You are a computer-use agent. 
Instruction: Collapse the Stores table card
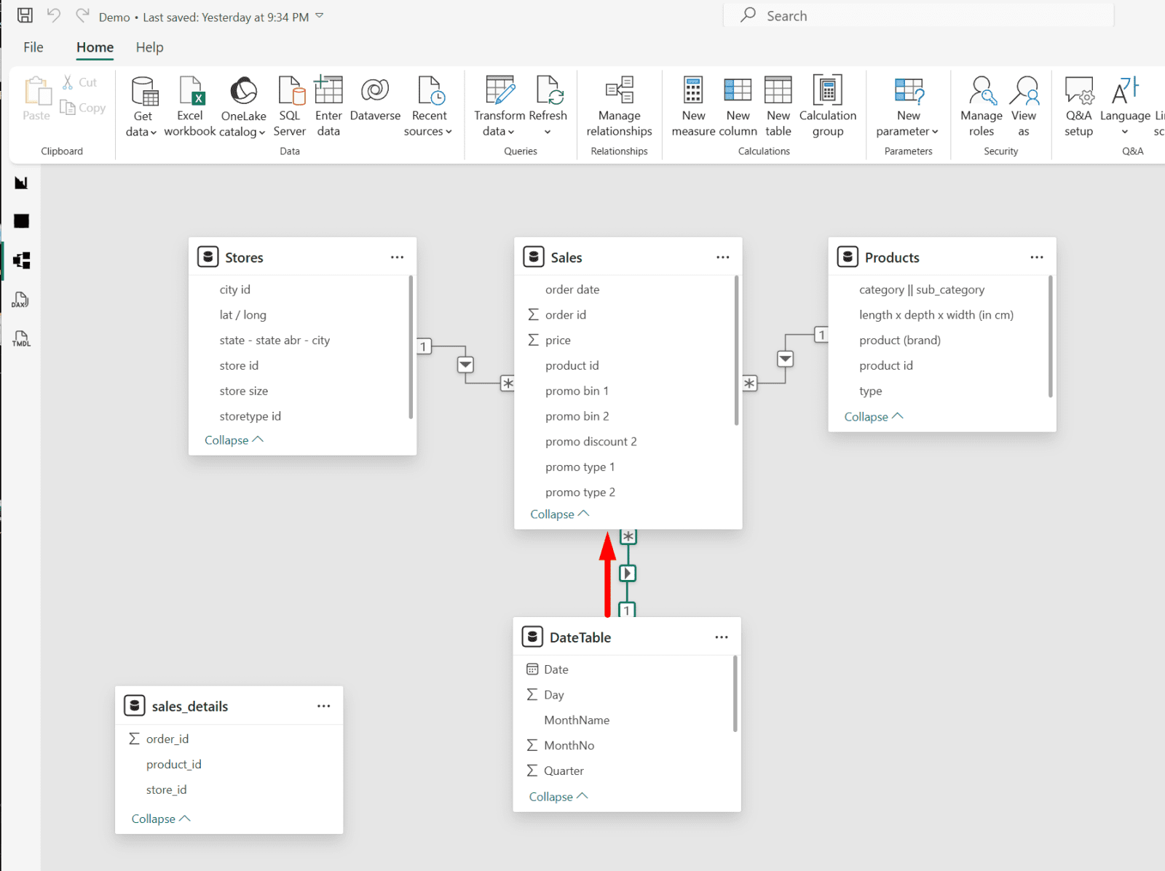pos(234,440)
